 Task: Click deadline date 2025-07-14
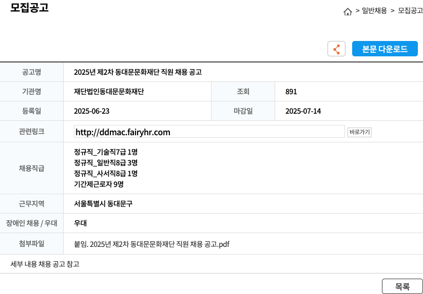(303, 111)
